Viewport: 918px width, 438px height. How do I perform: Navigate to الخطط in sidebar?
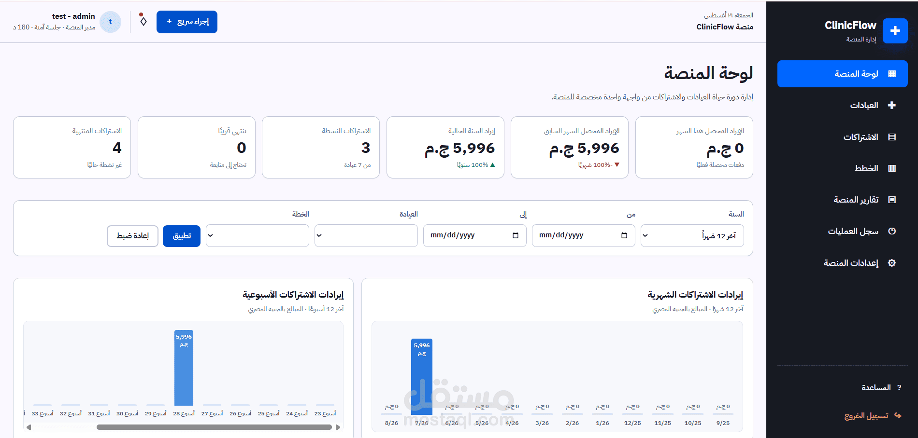(x=842, y=168)
